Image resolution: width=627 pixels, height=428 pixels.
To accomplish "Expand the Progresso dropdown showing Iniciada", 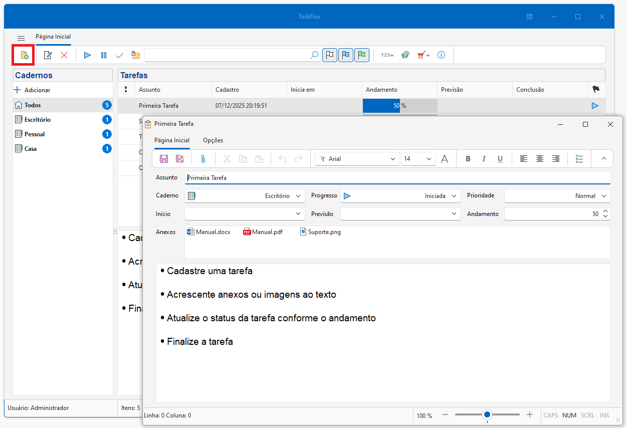I will pos(400,196).
